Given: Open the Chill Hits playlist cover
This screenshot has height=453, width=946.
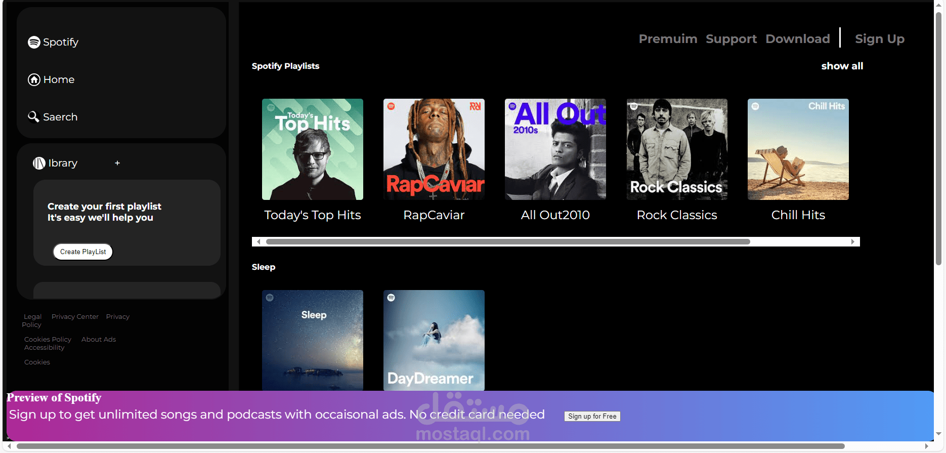Looking at the screenshot, I should pos(798,149).
